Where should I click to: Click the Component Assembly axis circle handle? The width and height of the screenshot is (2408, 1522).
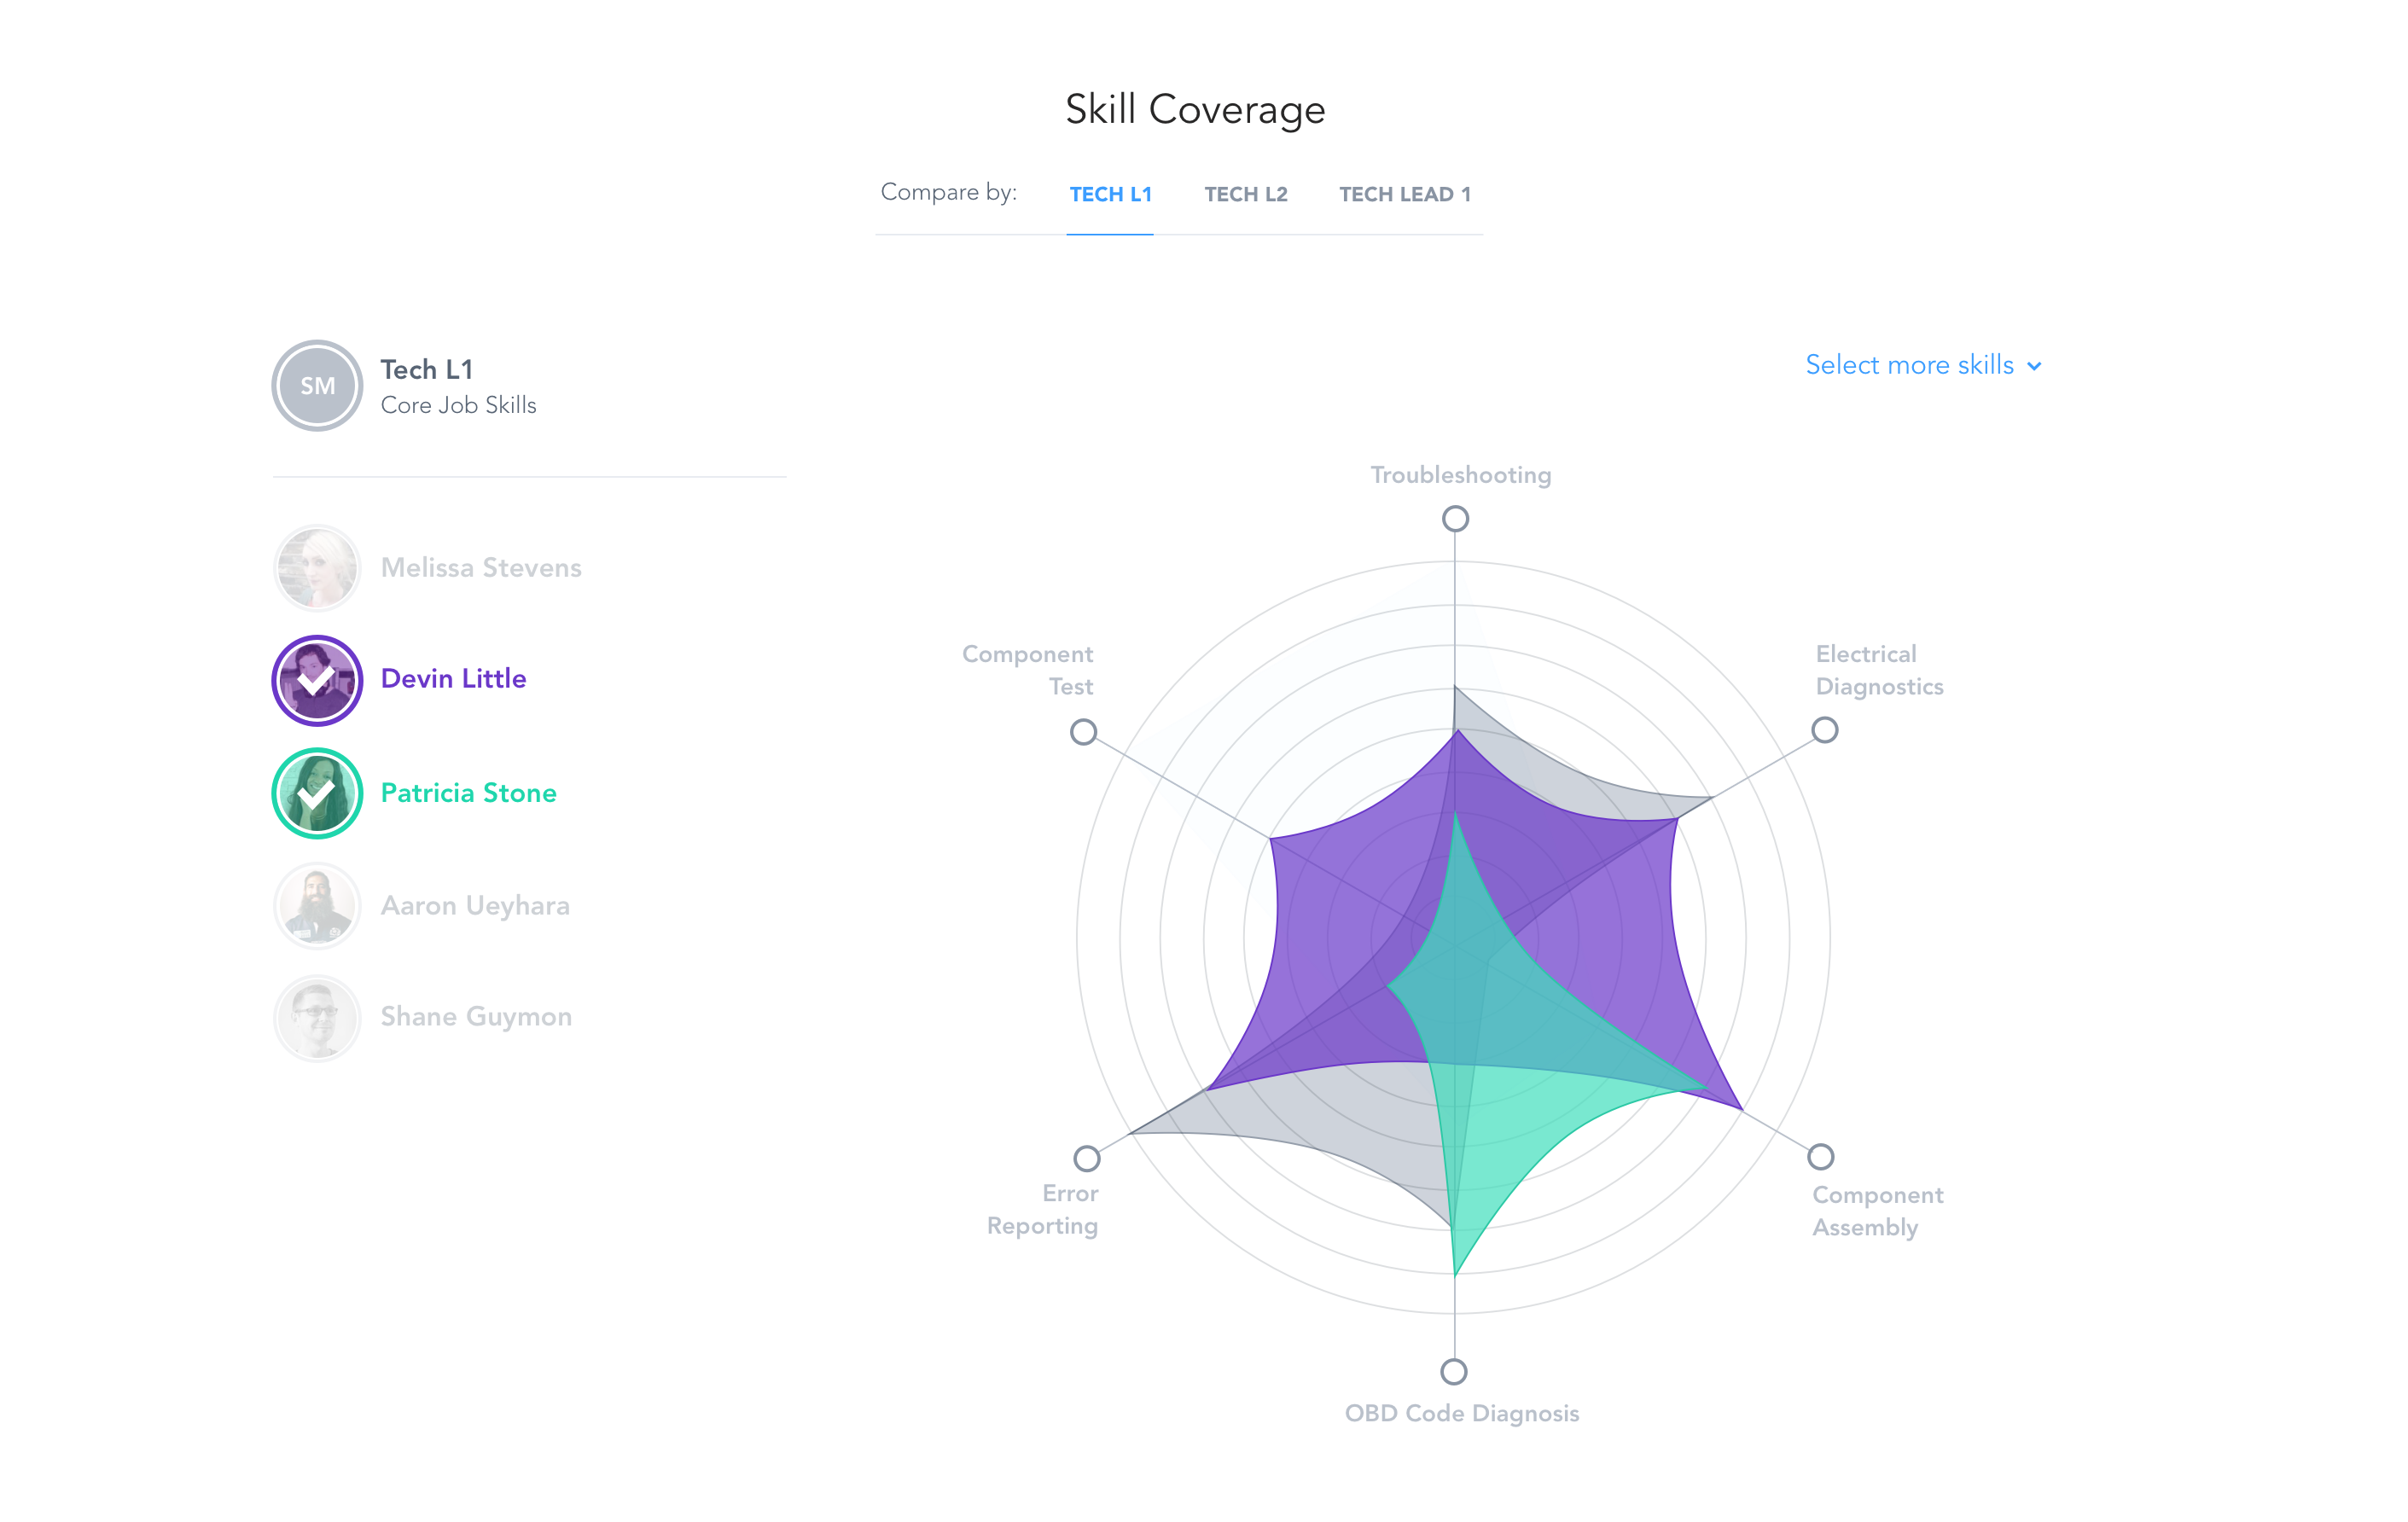(x=1820, y=1157)
